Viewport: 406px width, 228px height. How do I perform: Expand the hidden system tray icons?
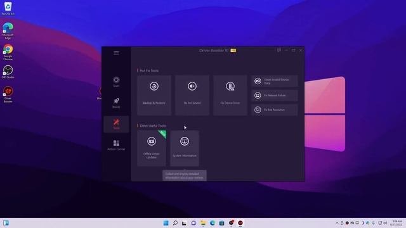tap(337, 223)
